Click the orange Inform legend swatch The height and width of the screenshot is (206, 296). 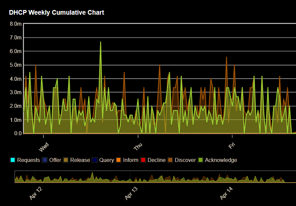point(118,160)
